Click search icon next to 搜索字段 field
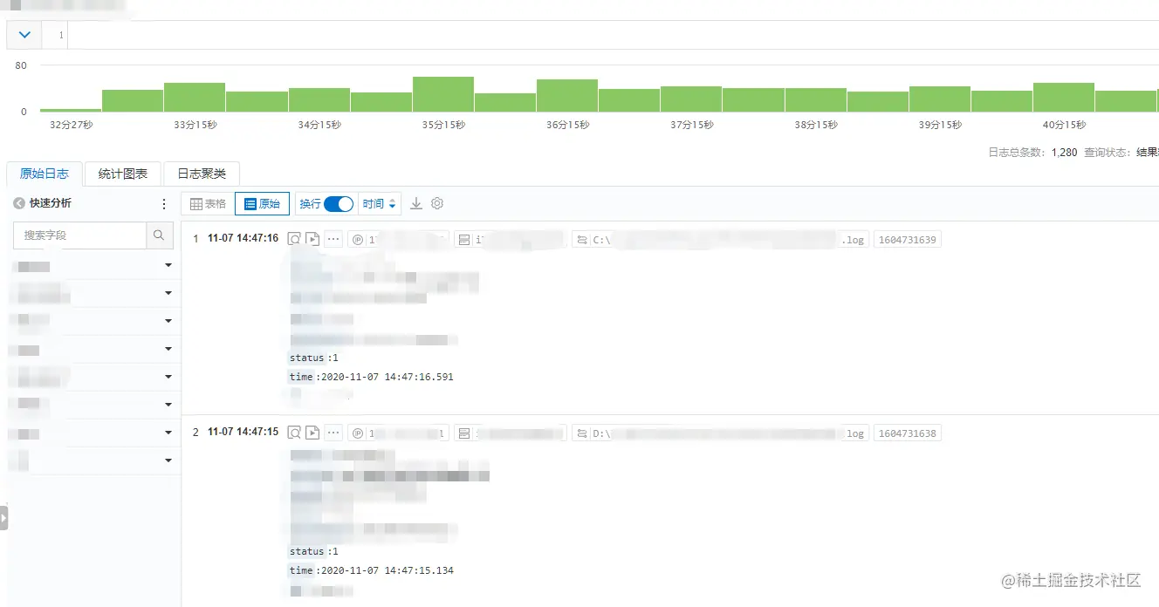Image resolution: width=1159 pixels, height=607 pixels. [x=159, y=235]
